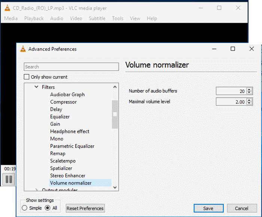Click the tree scrollbar up arrow
Screen dimensions: 262x217
115,87
